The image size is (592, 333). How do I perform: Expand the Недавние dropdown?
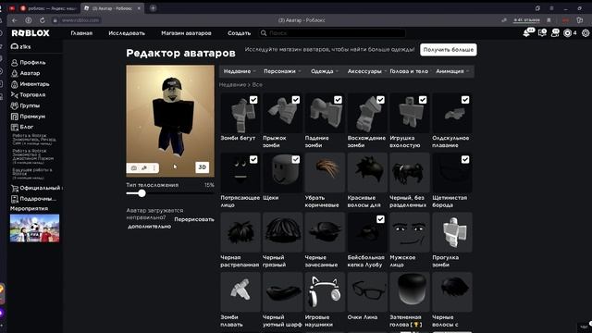240,71
